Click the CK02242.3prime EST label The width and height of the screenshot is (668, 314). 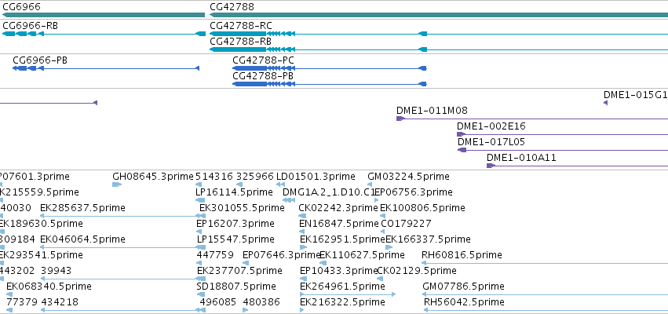coord(338,208)
